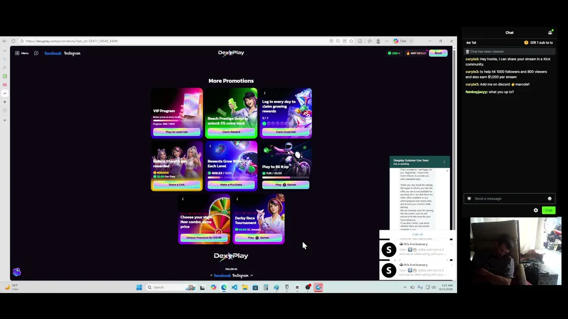Show info on Derby Race Tournament card
Screen dimensions: 568x319
pyautogui.click(x=237, y=199)
